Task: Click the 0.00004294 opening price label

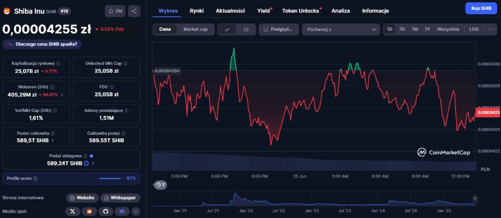Action: tap(167, 71)
